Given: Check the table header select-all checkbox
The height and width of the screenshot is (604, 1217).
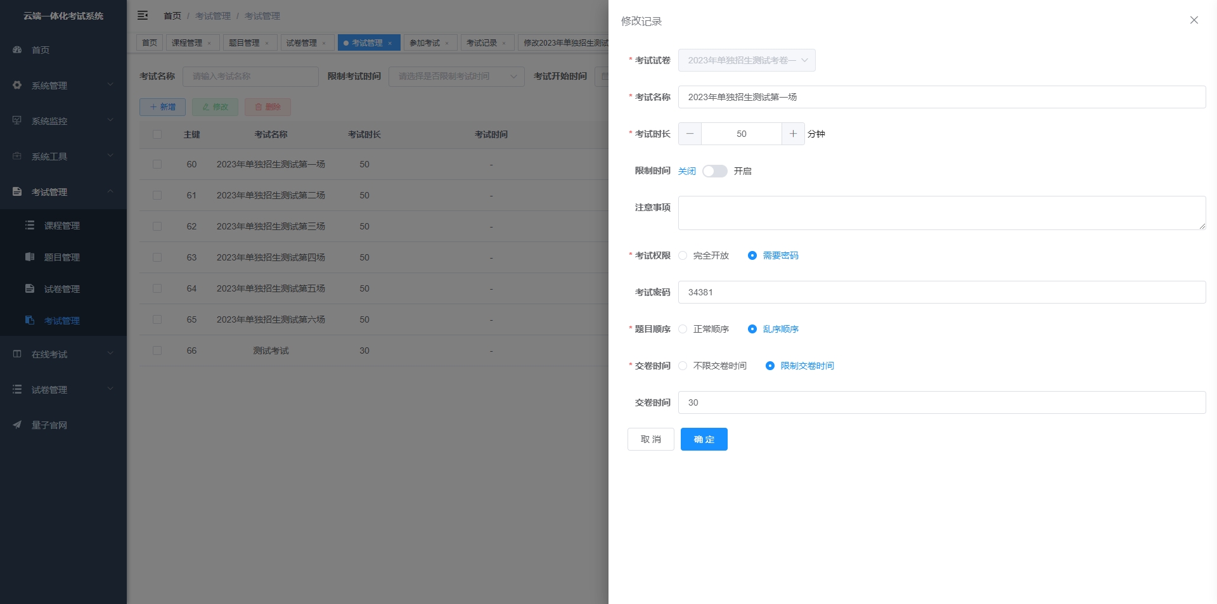Looking at the screenshot, I should tap(157, 134).
